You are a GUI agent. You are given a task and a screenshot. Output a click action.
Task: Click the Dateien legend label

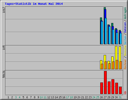125,27
